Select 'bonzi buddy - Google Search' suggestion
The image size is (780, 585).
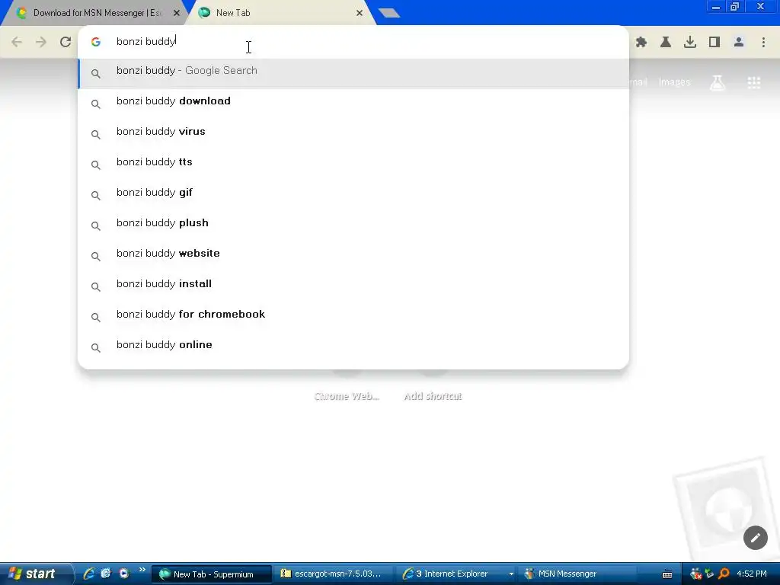(x=353, y=74)
